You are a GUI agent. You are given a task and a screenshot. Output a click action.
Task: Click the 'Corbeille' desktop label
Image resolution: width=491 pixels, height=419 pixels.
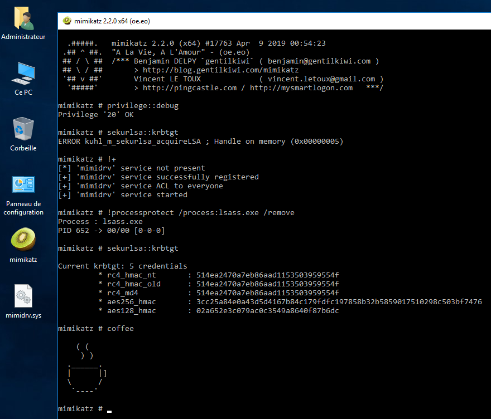click(23, 148)
